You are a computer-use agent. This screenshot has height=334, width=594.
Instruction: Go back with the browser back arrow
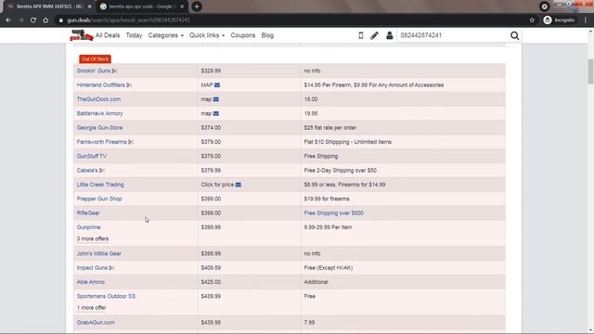(x=8, y=20)
